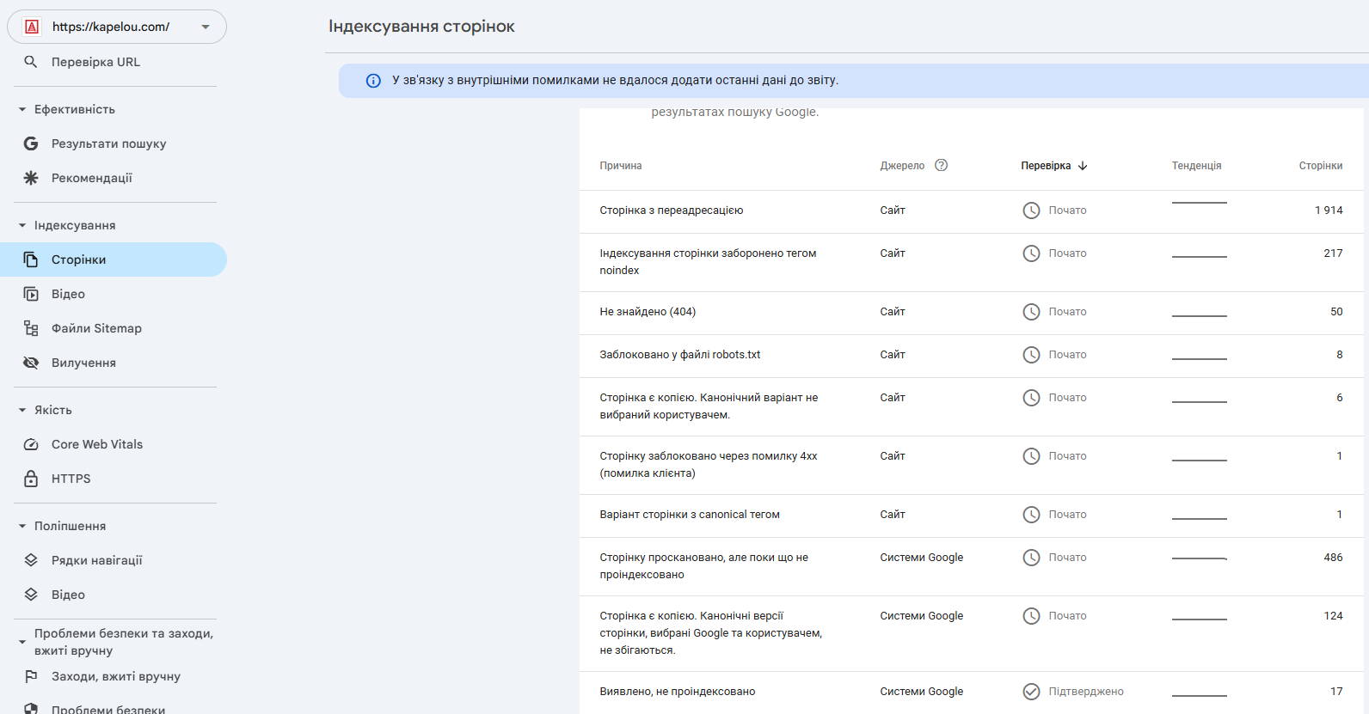Click the Рядки навігації layers icon

pyautogui.click(x=31, y=560)
